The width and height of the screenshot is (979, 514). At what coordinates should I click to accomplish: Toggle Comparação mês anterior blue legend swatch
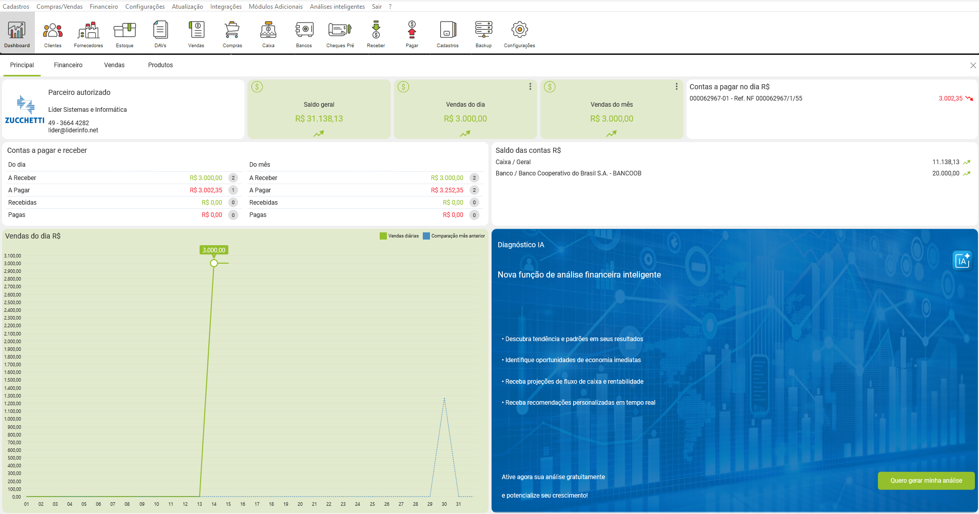click(x=426, y=236)
